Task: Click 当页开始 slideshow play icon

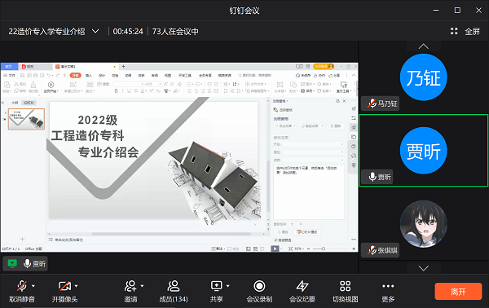Action: click(x=51, y=85)
